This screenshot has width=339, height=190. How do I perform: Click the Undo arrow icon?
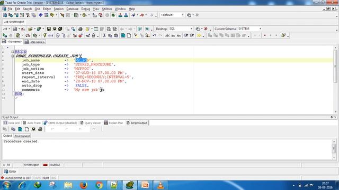tap(154, 35)
